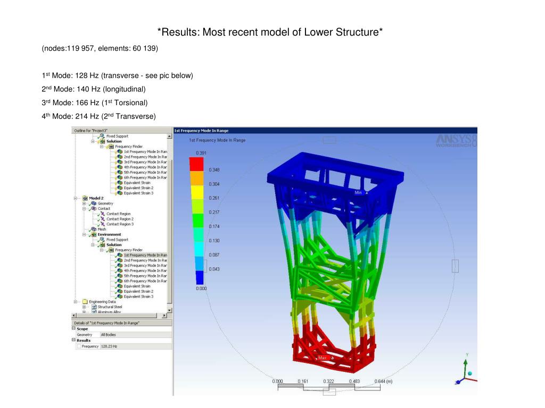Click the Aluminum Alloy material icon
The height and width of the screenshot is (408, 545).
[94, 312]
